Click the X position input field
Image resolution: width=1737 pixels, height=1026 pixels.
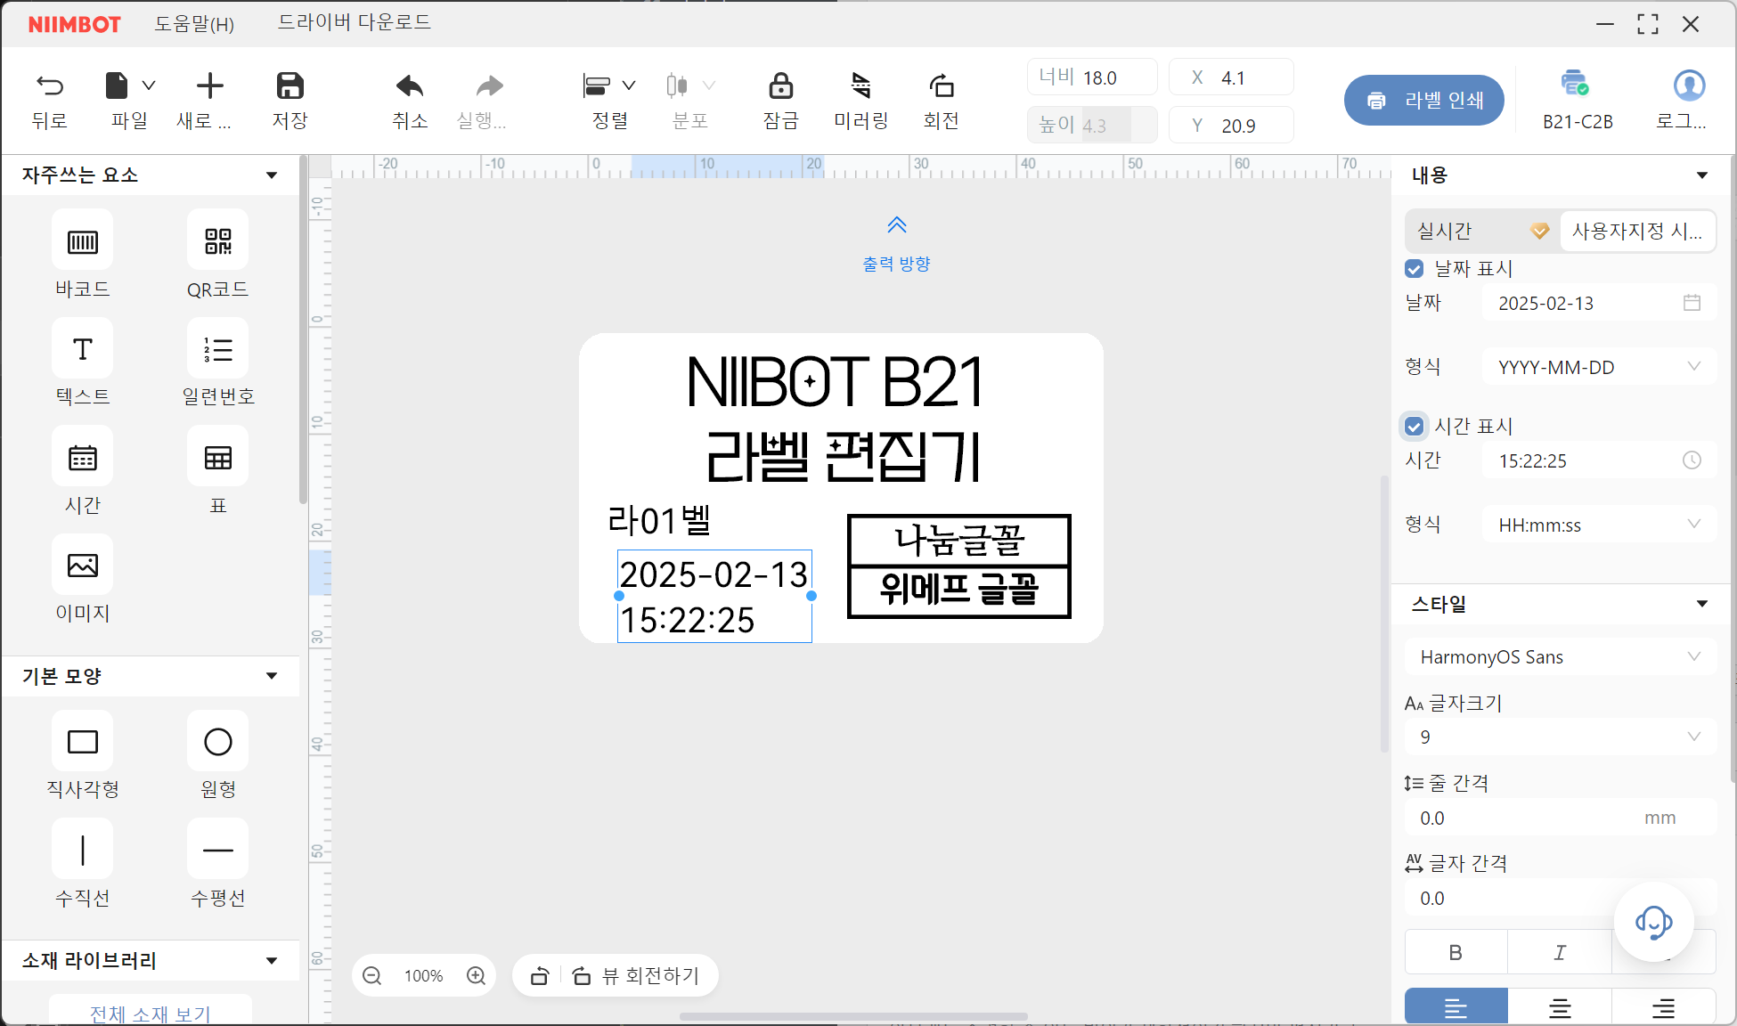point(1232,77)
